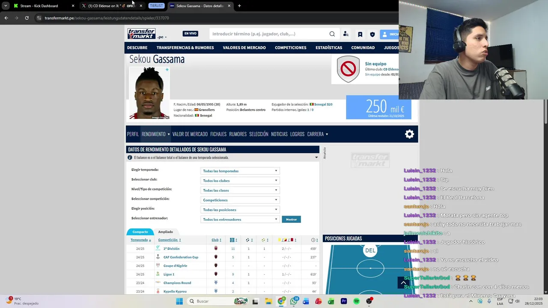Click club crest in 2ª División row
This screenshot has height=308, width=548.
216,249
